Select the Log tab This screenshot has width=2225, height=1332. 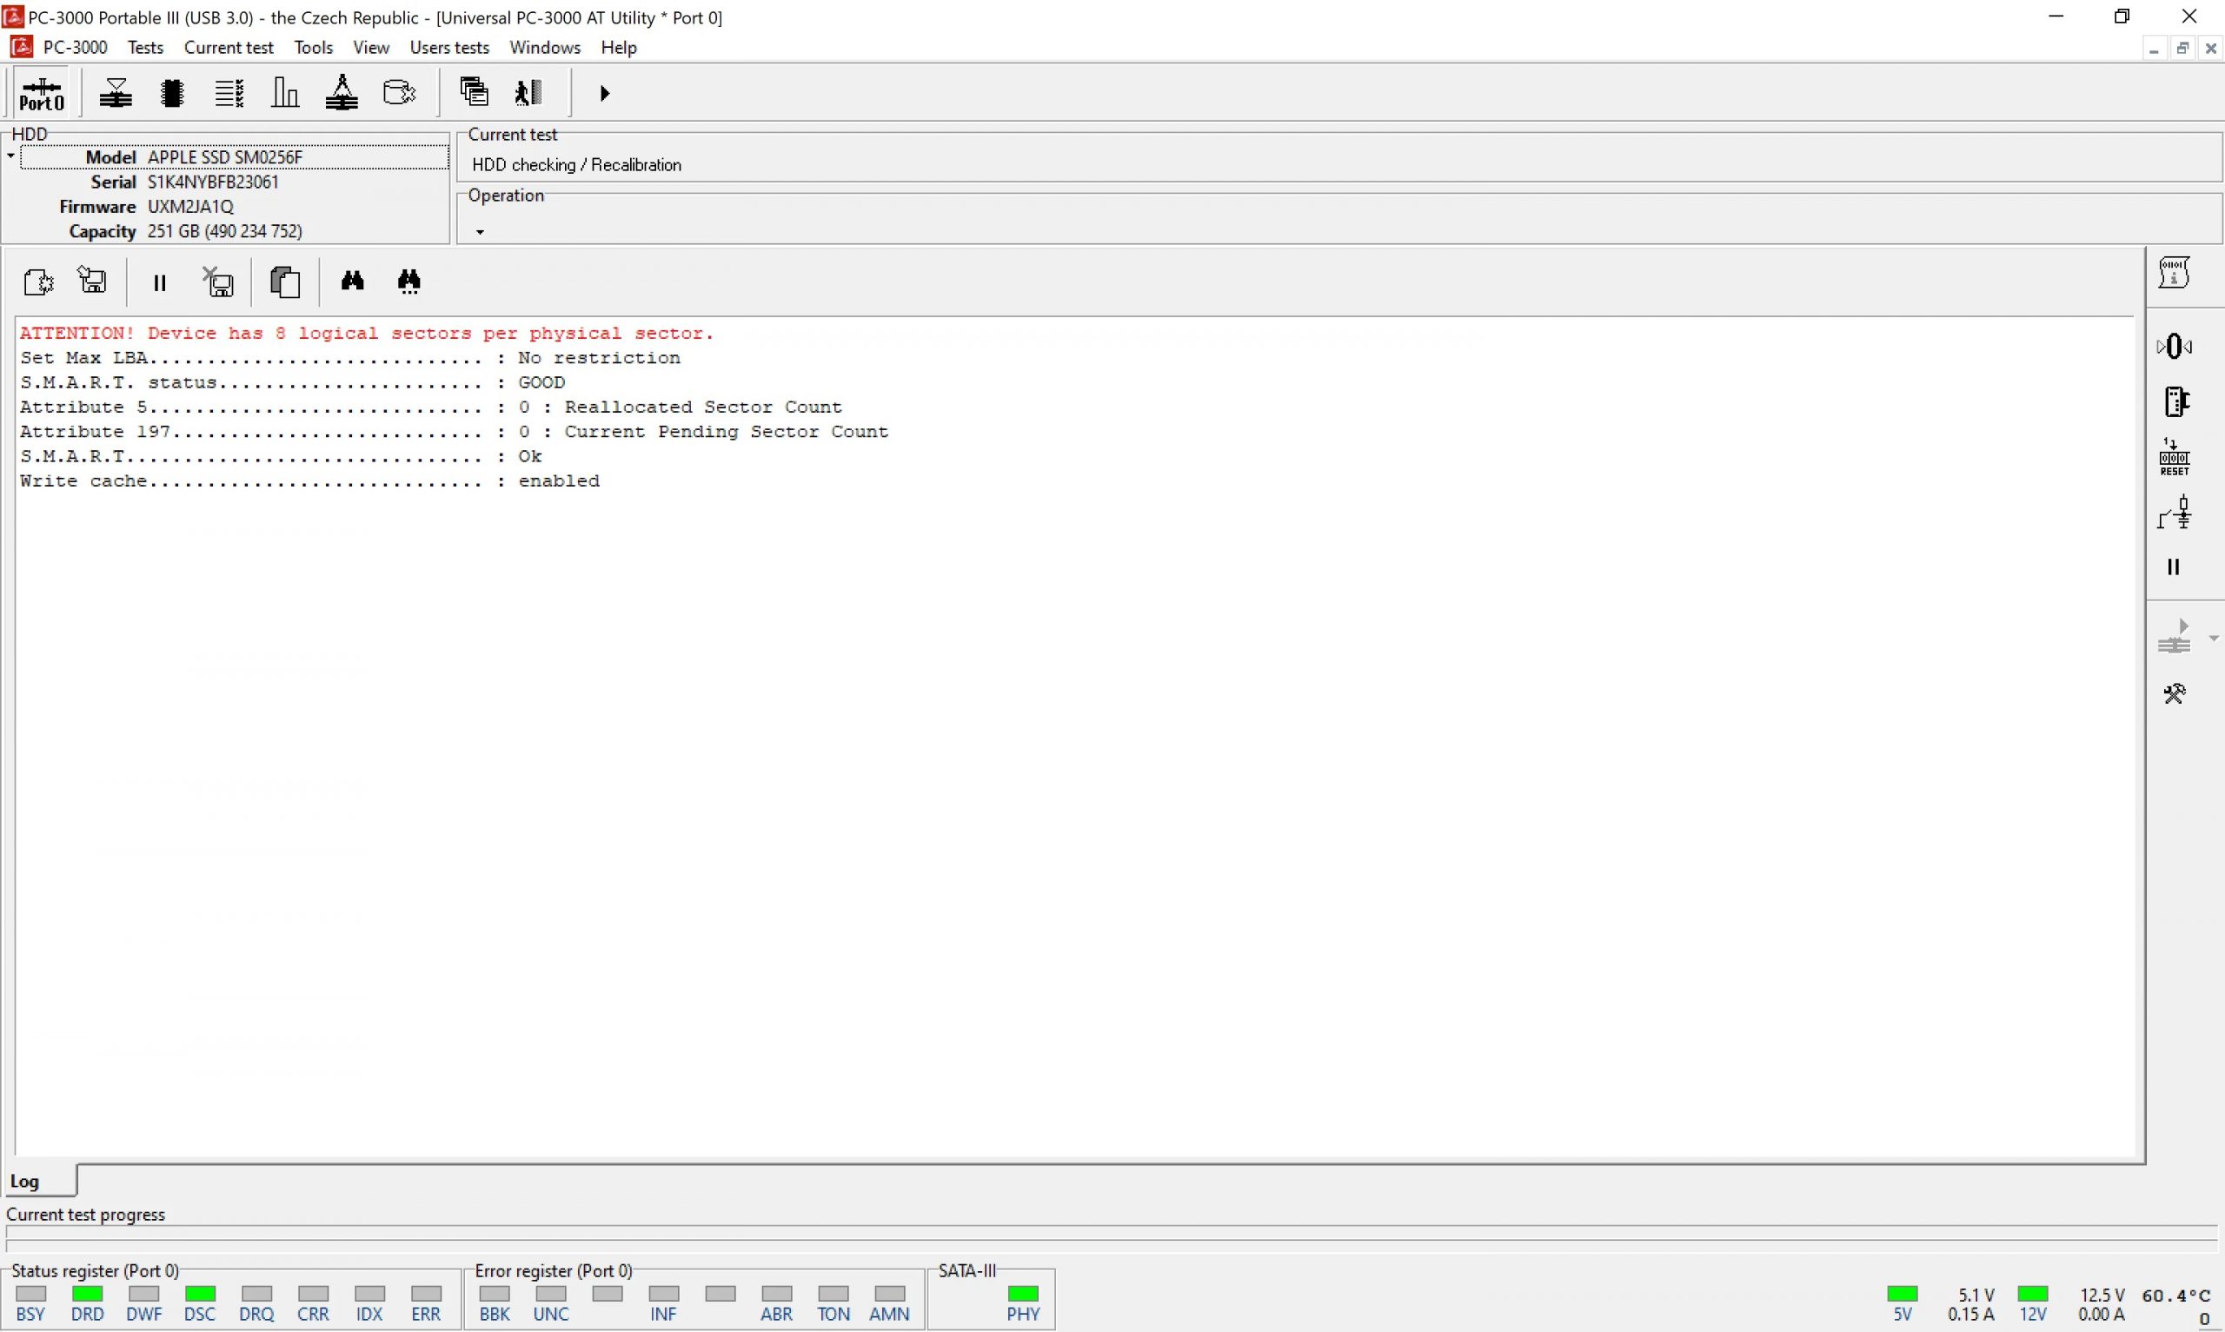pyautogui.click(x=25, y=1182)
